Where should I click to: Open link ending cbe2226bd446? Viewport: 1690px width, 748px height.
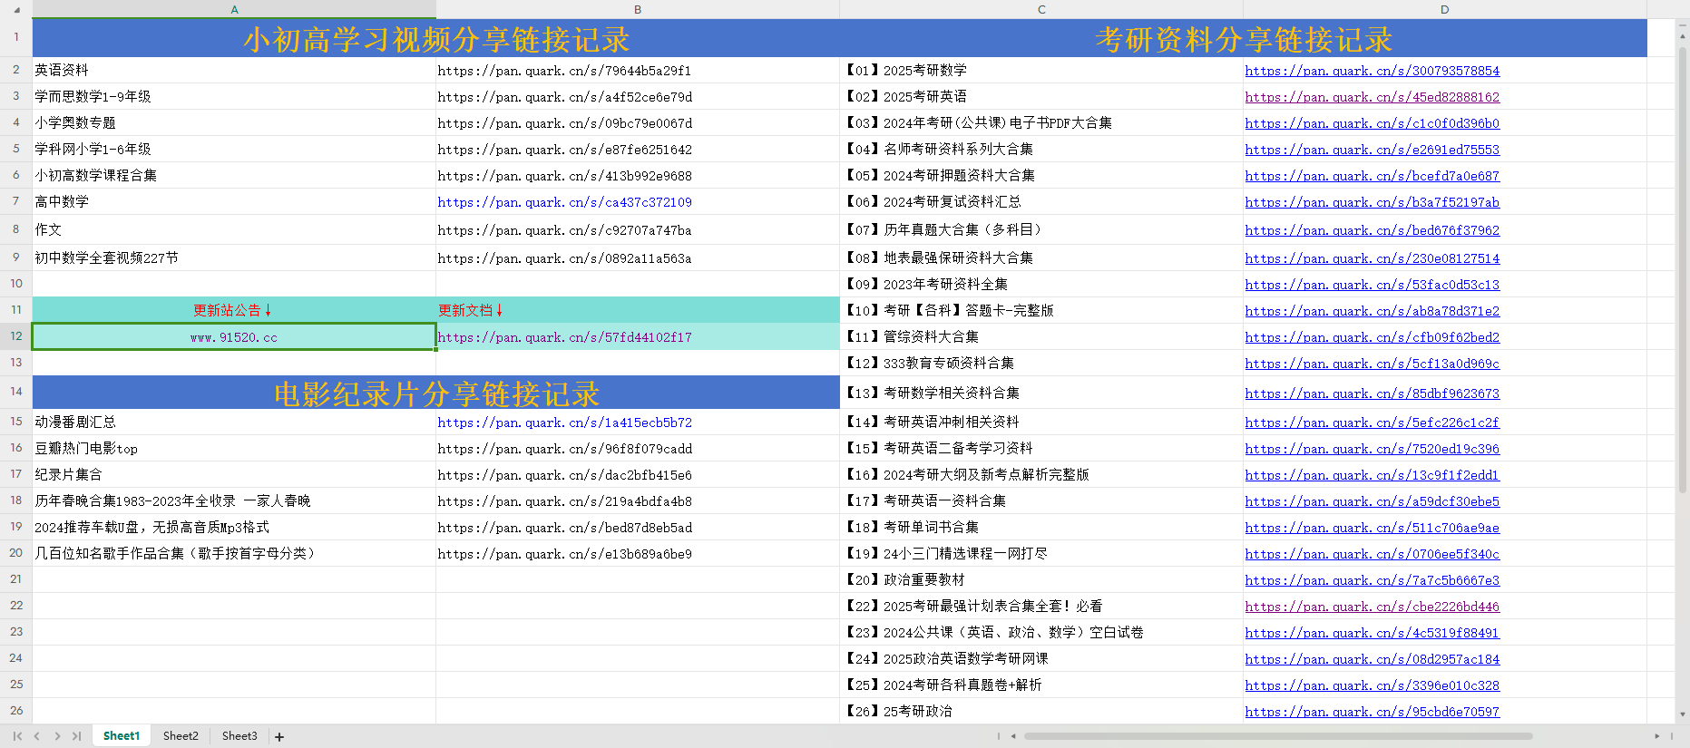point(1372,607)
